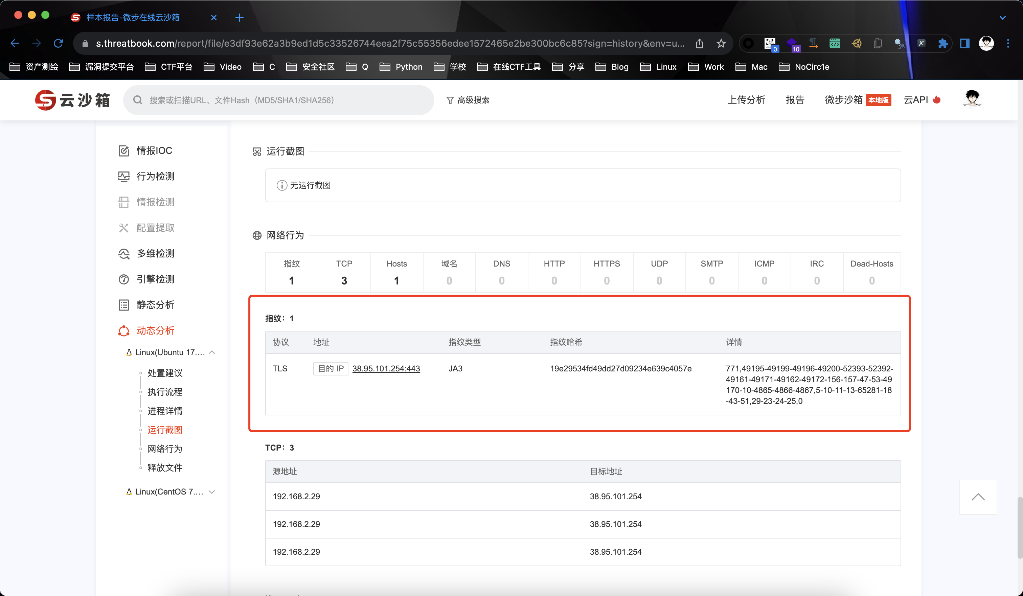
Task: Click the search magnifier icon
Action: (138, 100)
